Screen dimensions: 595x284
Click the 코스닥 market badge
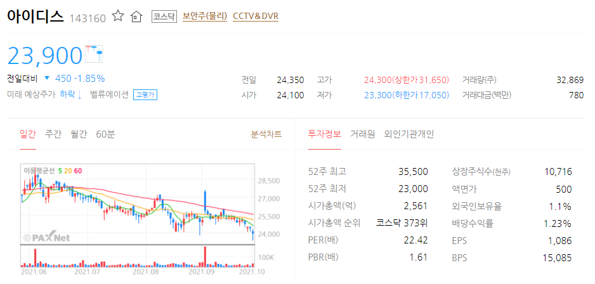pos(164,16)
